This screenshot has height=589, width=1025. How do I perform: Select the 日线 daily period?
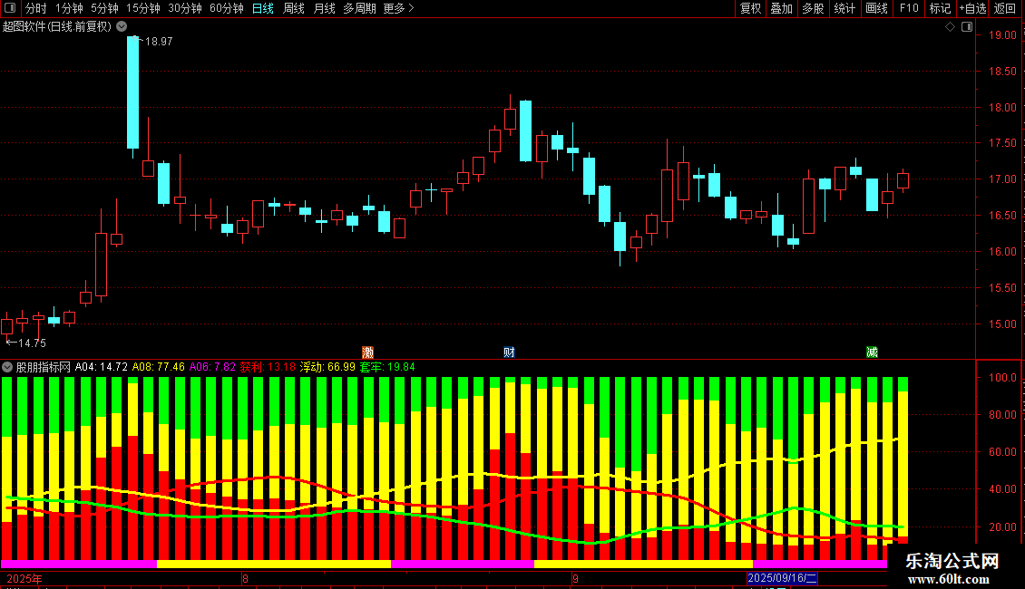tap(263, 8)
